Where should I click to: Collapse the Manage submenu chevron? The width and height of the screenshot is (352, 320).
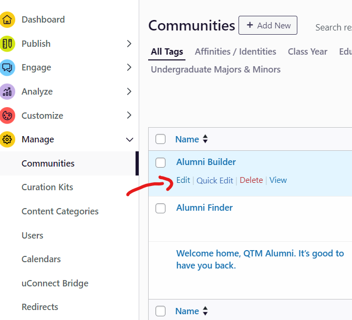tap(129, 139)
